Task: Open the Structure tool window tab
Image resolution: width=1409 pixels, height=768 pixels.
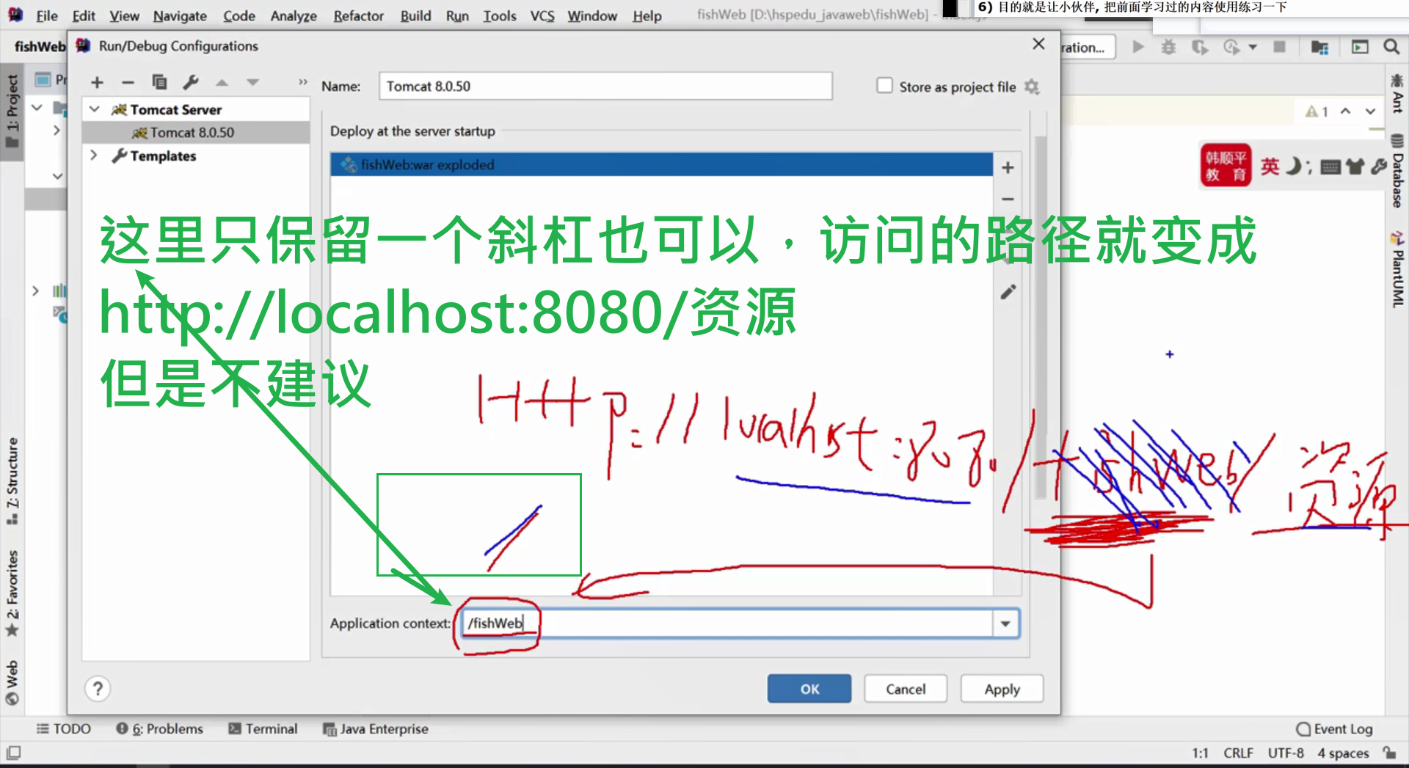Action: tap(12, 480)
